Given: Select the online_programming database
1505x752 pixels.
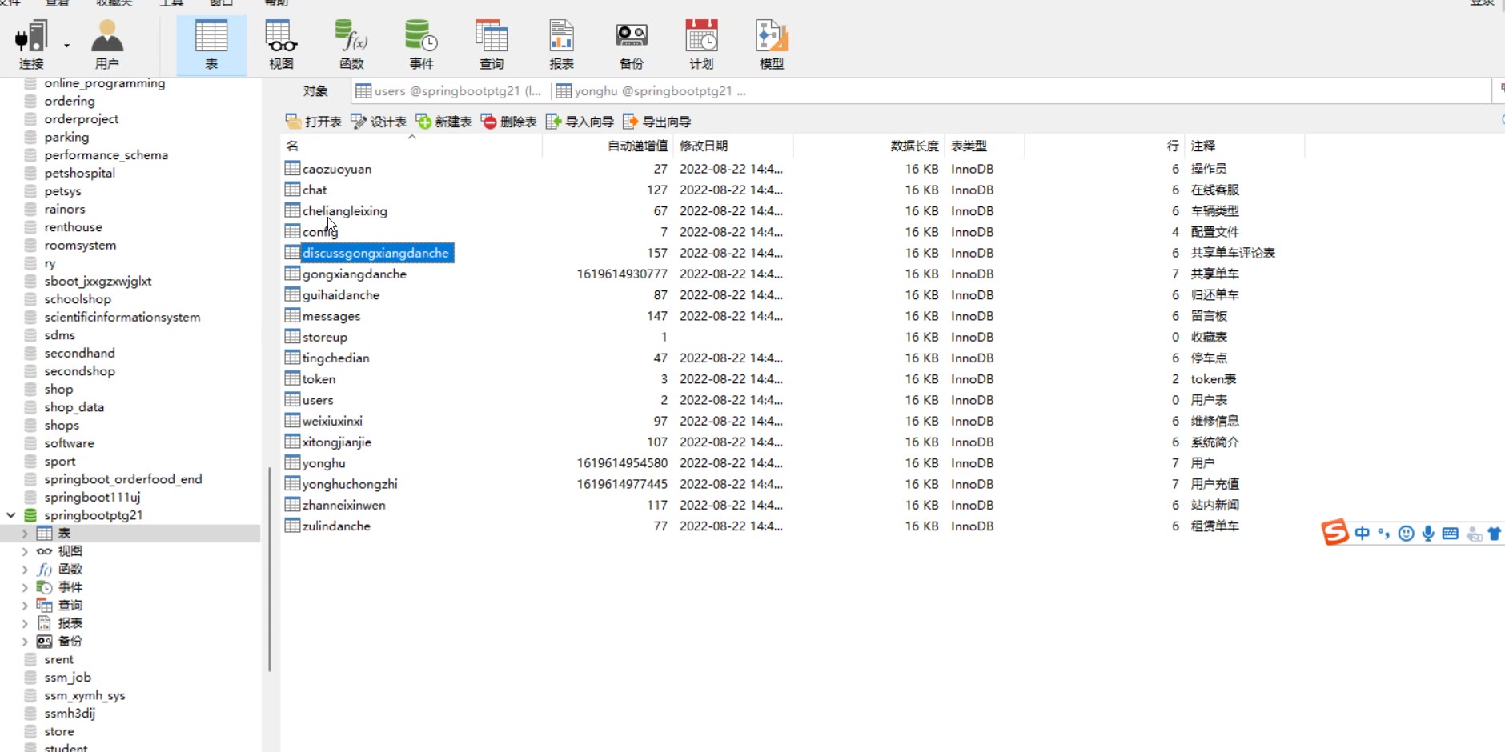Looking at the screenshot, I should click(105, 83).
